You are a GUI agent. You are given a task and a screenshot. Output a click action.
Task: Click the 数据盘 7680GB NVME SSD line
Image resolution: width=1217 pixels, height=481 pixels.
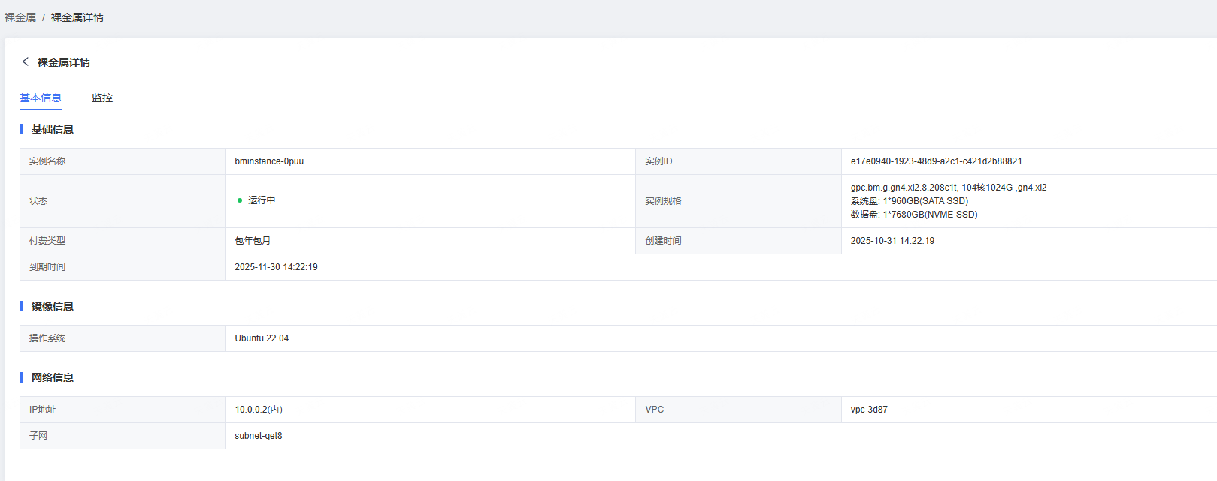[913, 215]
